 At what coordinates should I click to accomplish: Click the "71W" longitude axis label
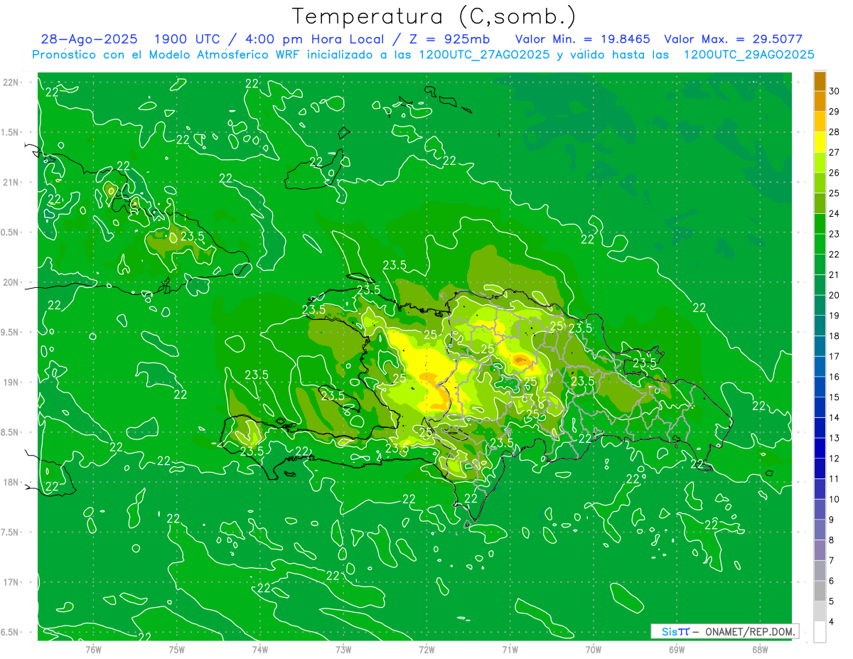coord(510,650)
